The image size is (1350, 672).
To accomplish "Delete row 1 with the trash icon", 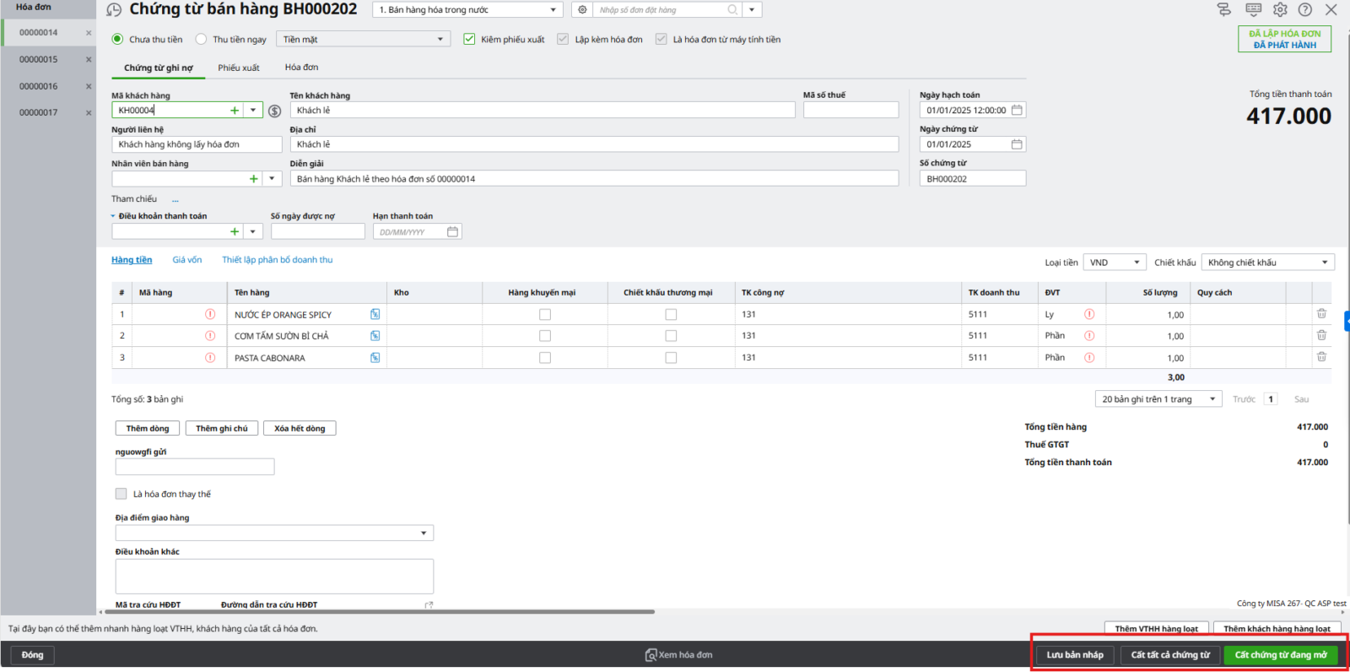I will coord(1321,314).
